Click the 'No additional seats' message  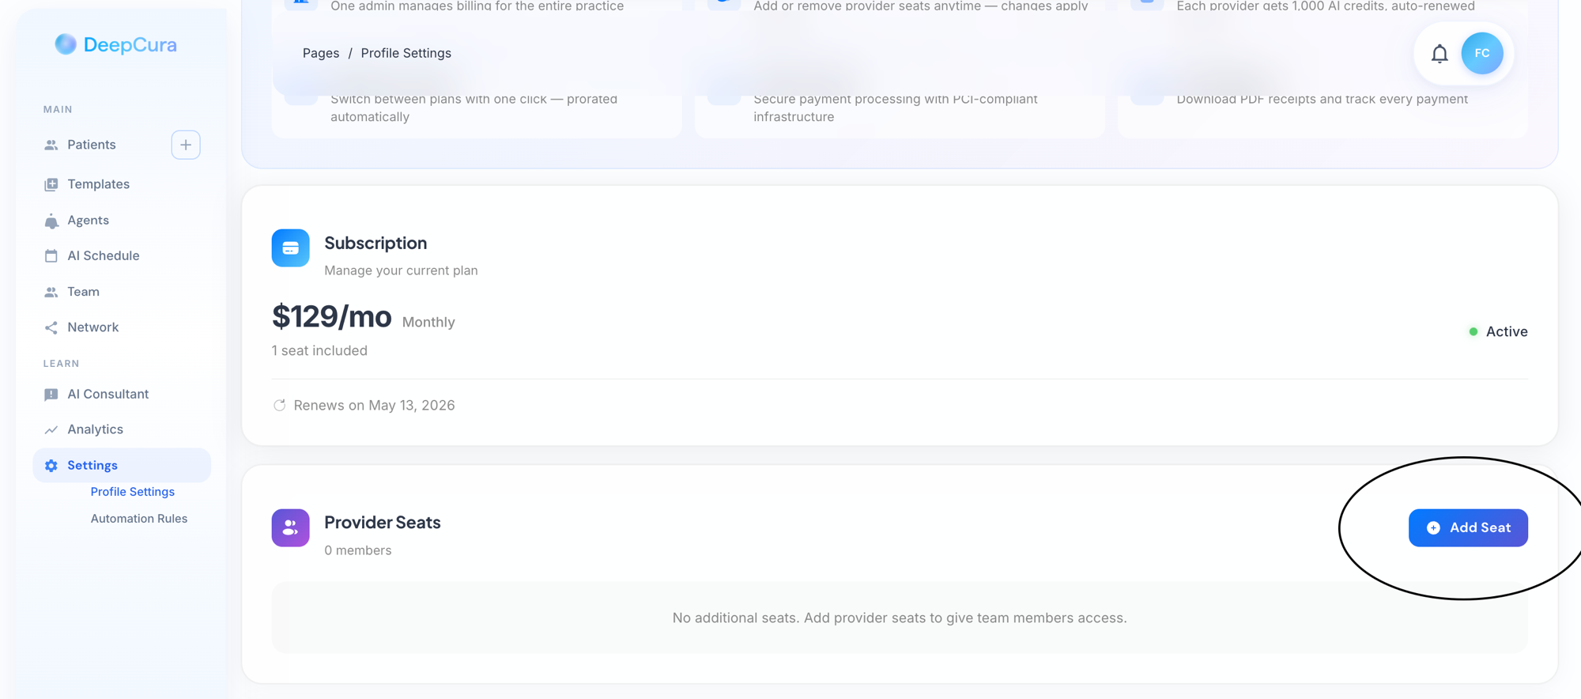900,618
